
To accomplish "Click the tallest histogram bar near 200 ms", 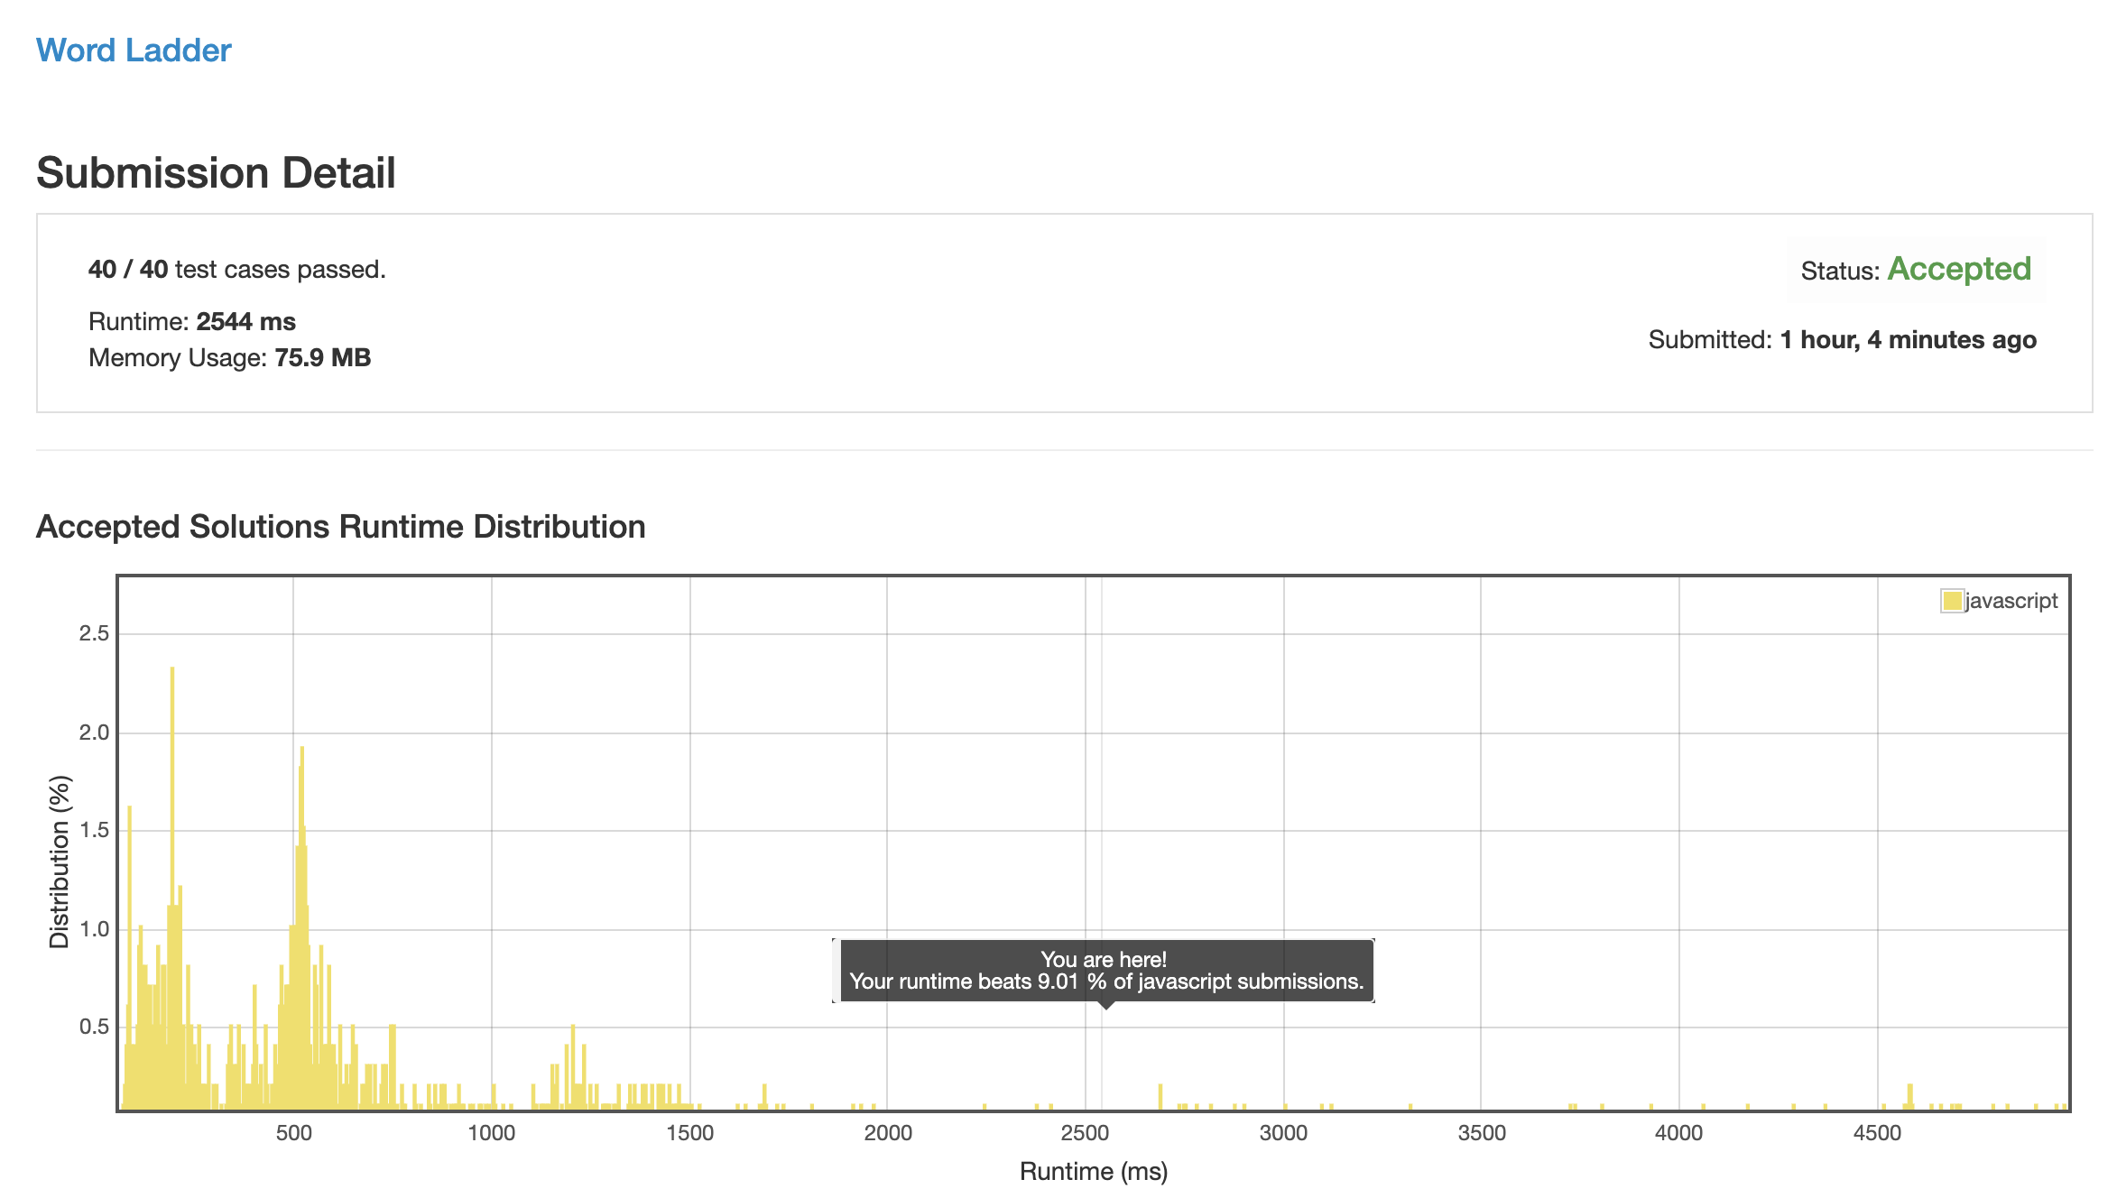I will point(172,889).
